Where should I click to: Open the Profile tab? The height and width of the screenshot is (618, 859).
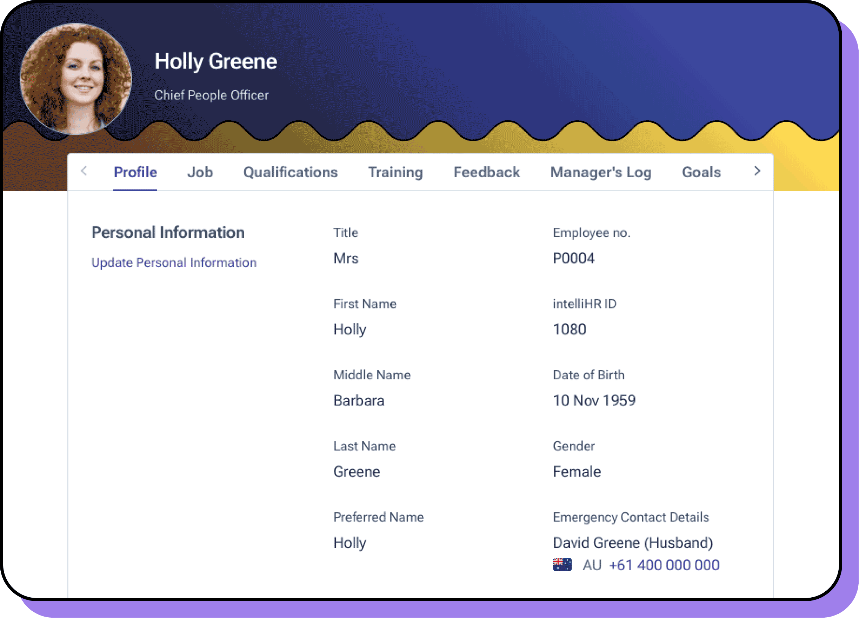point(135,172)
